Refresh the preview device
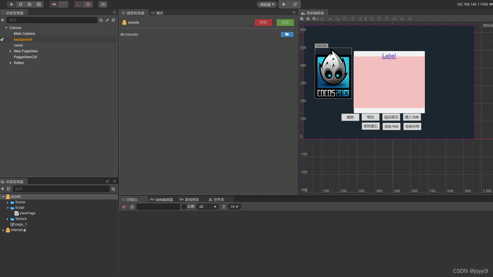Image resolution: width=493 pixels, height=277 pixels. pyautogui.click(x=295, y=4)
